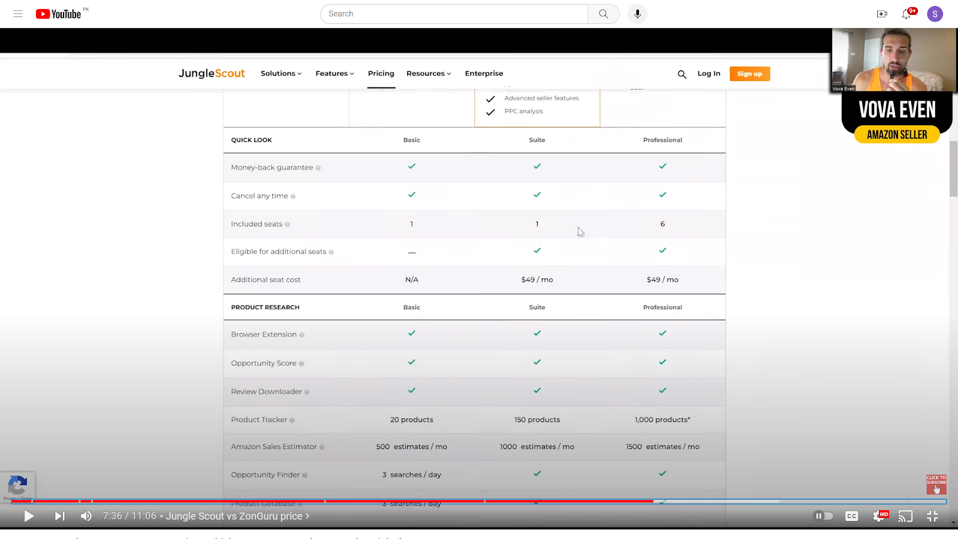Open the YouTube guide hamburger menu
This screenshot has width=958, height=539.
point(18,14)
